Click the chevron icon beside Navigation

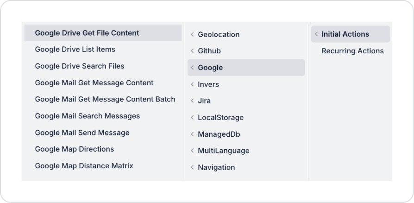pos(192,167)
